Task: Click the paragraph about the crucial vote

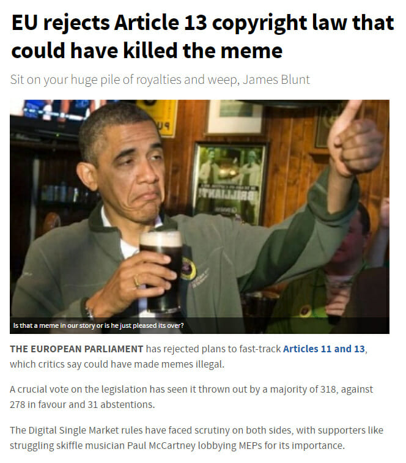Action: pyautogui.click(x=191, y=397)
